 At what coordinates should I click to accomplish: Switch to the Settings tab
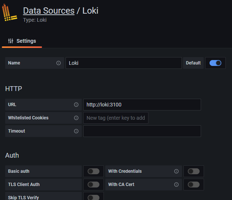(22, 41)
